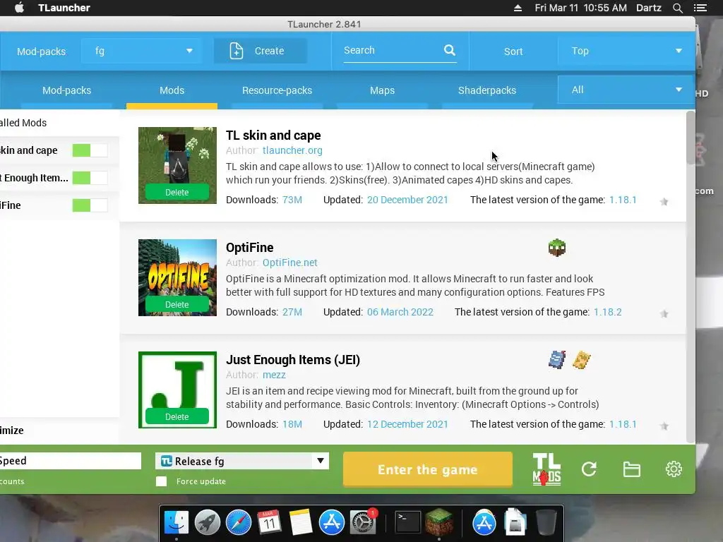This screenshot has height=542, width=723.
Task: Click the 1.18.2 game version for OptiFine
Action: (x=607, y=312)
